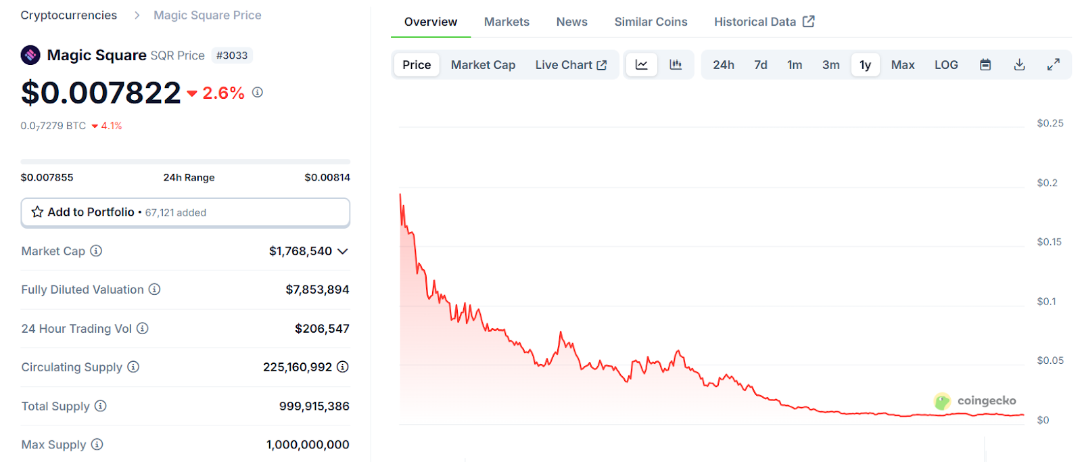Show Max Supply info icon
1082x462 pixels.
coord(97,444)
